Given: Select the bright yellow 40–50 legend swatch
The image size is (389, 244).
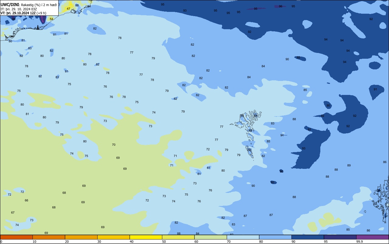Looking at the screenshot, I should click(x=146, y=237).
